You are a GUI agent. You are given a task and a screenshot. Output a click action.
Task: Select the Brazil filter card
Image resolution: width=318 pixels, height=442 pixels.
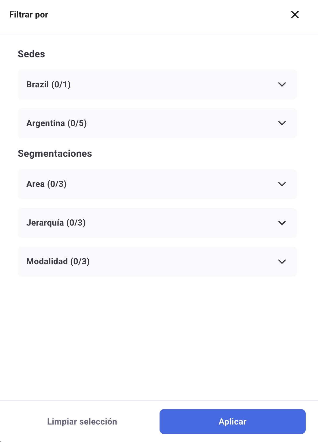(x=157, y=84)
